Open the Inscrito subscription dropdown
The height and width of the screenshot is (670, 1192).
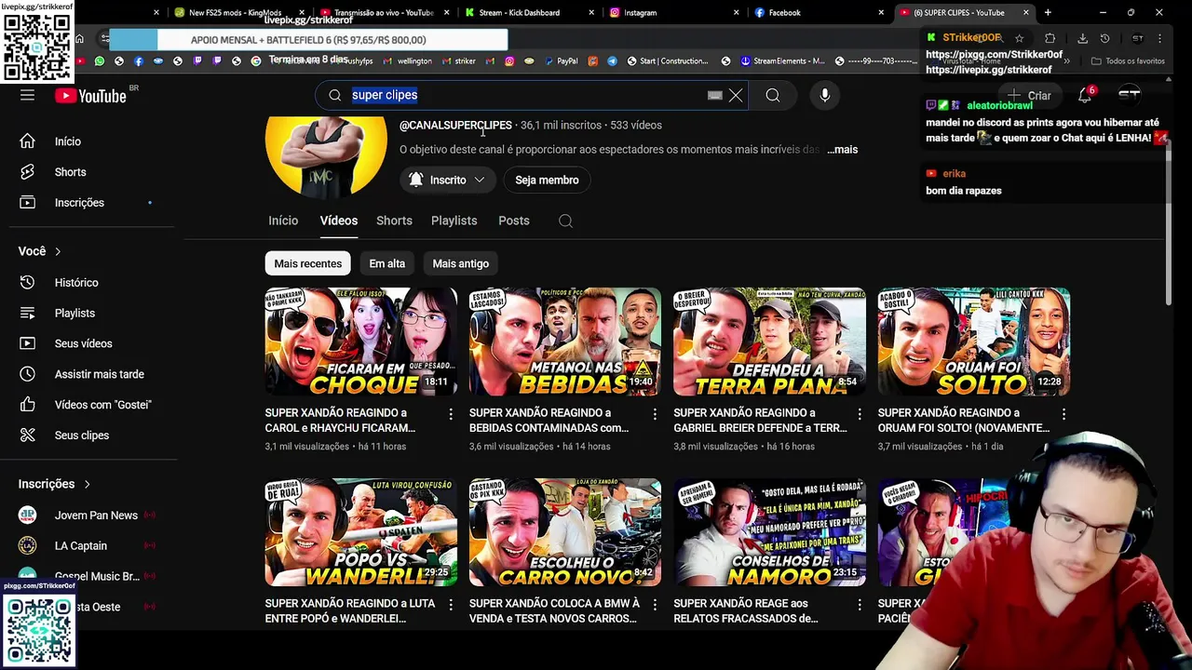446,180
